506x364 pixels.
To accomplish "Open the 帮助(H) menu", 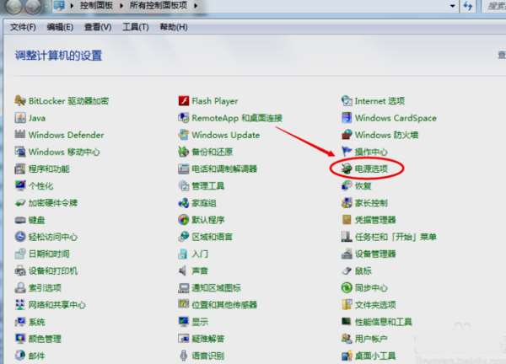I will (174, 27).
